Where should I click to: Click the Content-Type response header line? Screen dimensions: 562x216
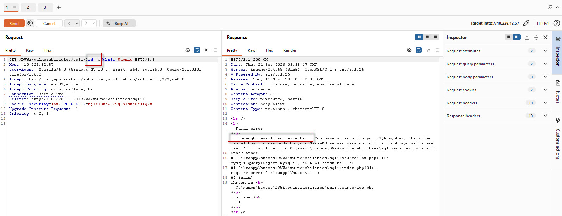click(x=278, y=109)
